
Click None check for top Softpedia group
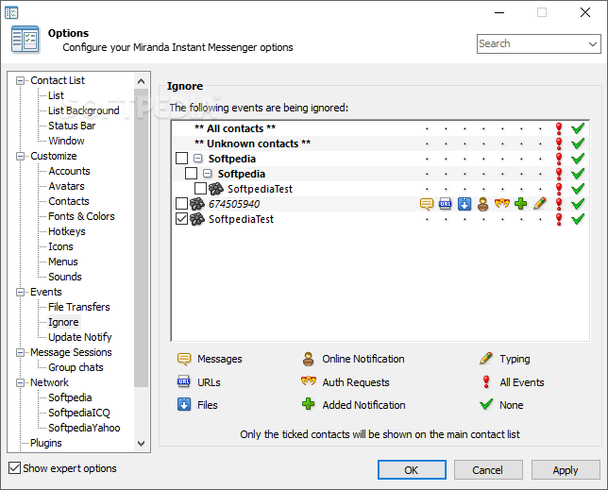coord(578,159)
